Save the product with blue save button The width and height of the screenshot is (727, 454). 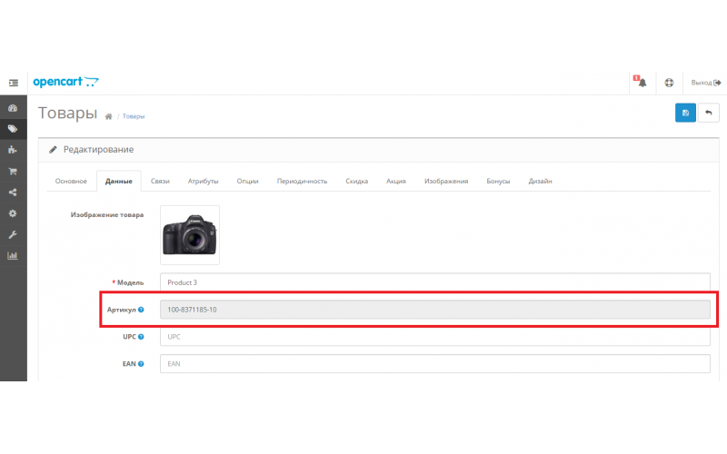tap(685, 113)
